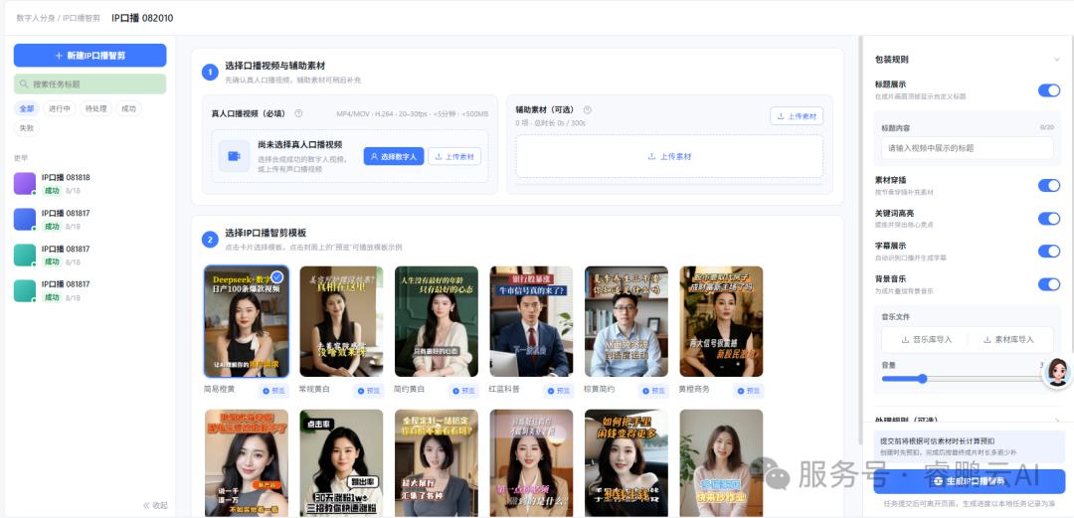Click 素材库导入 button
Viewport: 1074px width, 518px height.
pyautogui.click(x=1008, y=339)
